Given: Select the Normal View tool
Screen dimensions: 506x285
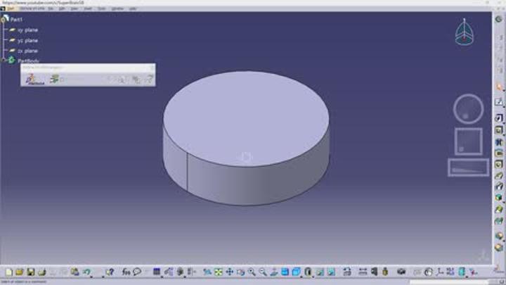Looking at the screenshot, I should (x=274, y=272).
